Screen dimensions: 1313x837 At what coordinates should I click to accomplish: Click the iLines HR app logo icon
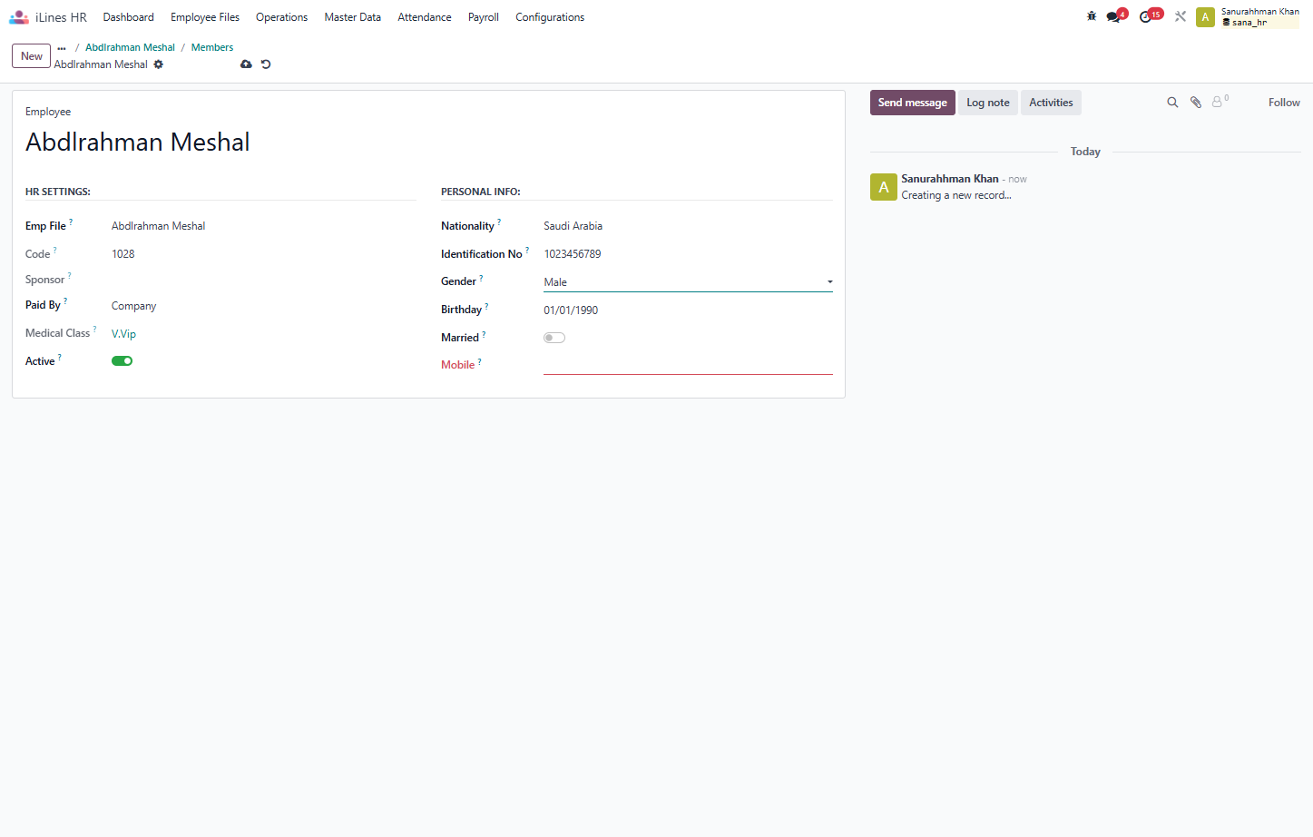[x=19, y=17]
